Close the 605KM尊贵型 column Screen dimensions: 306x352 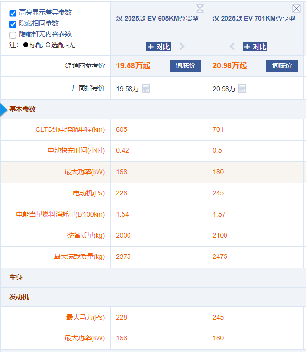point(200,9)
